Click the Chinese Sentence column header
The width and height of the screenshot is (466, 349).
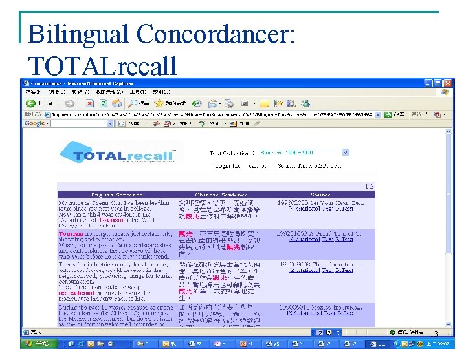tap(221, 195)
